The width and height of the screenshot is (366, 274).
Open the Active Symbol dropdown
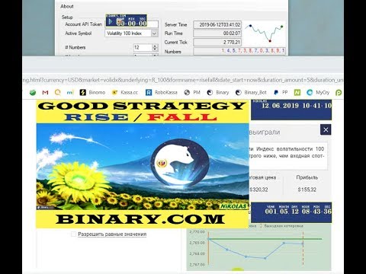(x=154, y=33)
